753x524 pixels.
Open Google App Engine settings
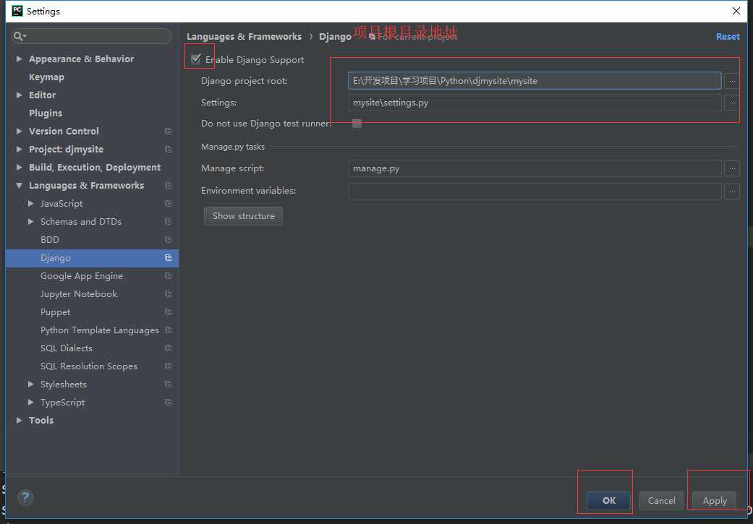(82, 276)
